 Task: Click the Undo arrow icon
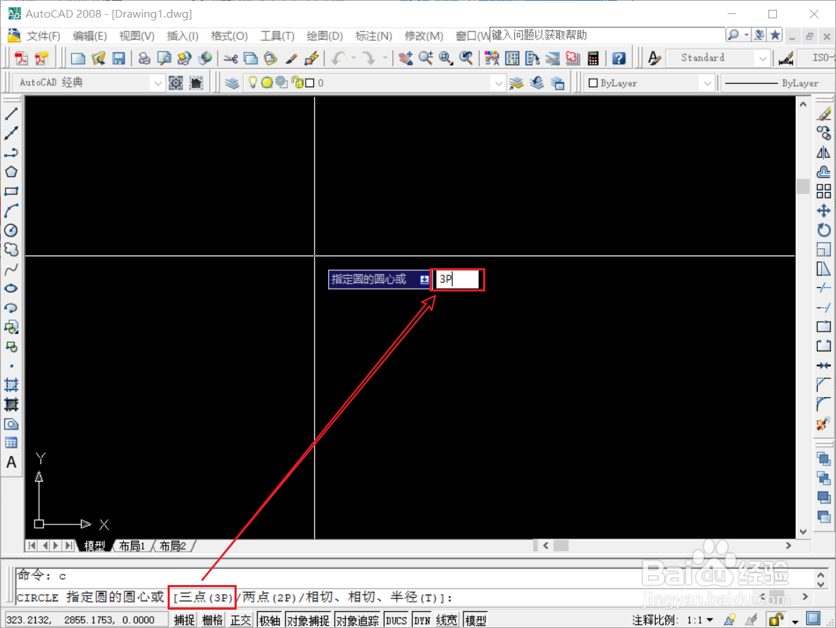pyautogui.click(x=338, y=58)
